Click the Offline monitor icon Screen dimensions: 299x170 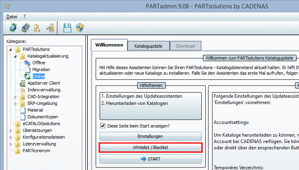[x=28, y=63]
